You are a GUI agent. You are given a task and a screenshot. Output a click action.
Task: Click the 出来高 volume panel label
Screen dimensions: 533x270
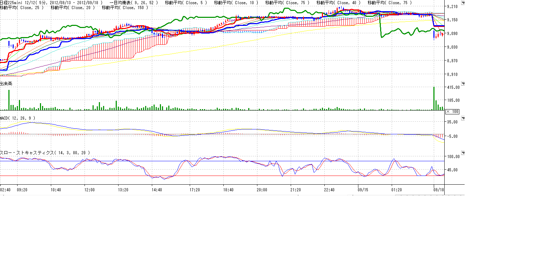7,84
